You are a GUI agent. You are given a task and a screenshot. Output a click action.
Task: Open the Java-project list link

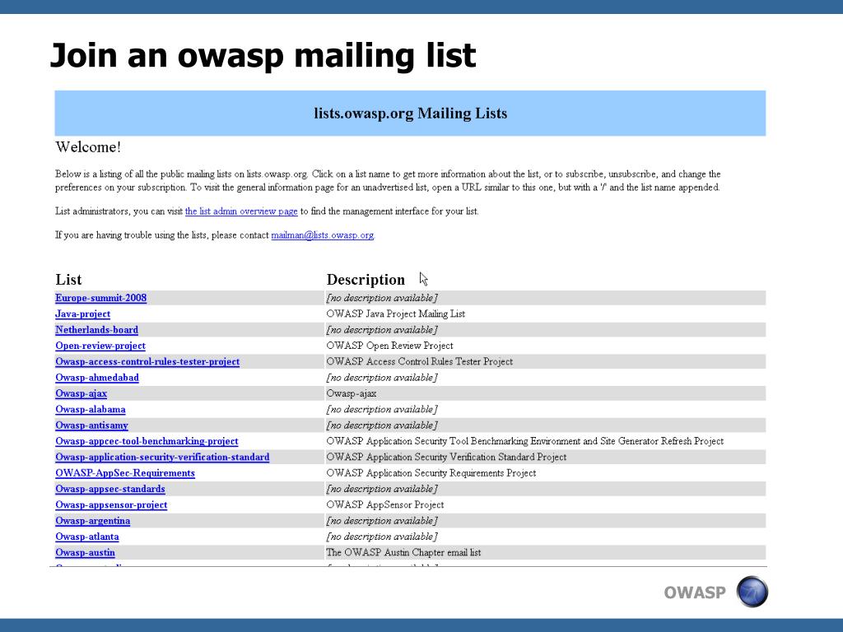point(83,314)
